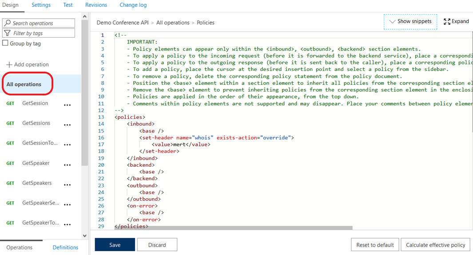Open the ellipsis menu for GetSpeakerSe...
473x255 pixels.
pyautogui.click(x=67, y=205)
